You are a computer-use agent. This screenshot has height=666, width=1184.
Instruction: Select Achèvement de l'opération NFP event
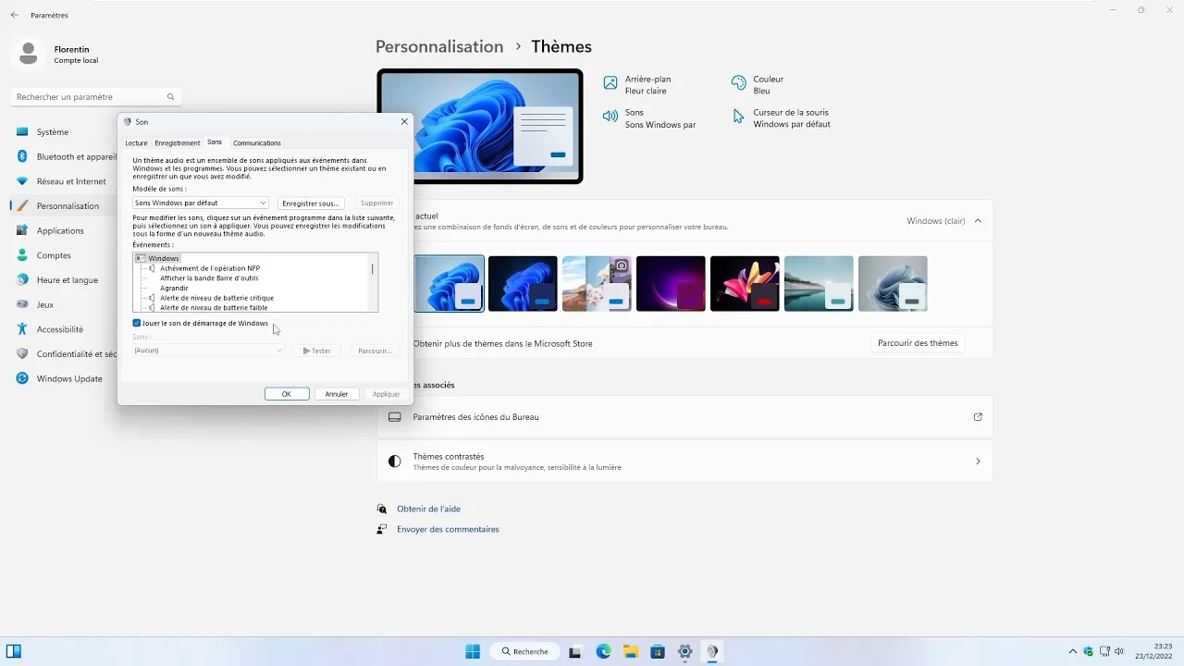click(x=210, y=268)
